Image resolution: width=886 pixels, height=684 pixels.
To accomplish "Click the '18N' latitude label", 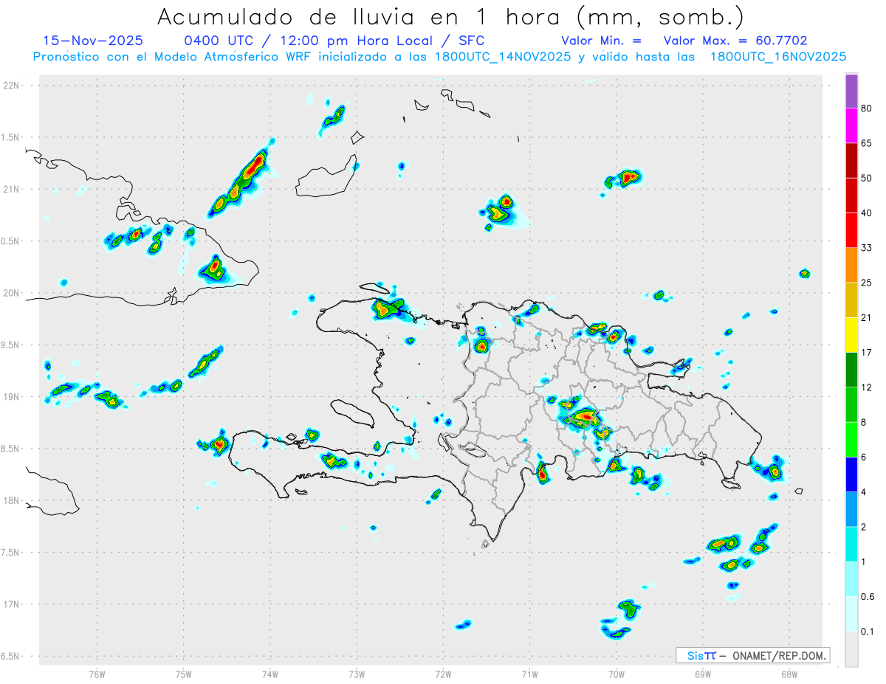I will (12, 500).
